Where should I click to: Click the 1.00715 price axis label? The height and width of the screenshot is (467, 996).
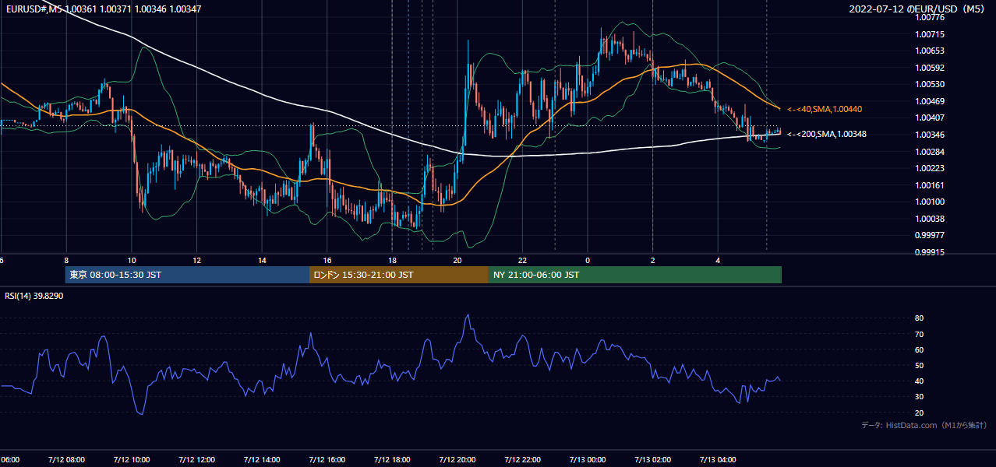click(931, 34)
